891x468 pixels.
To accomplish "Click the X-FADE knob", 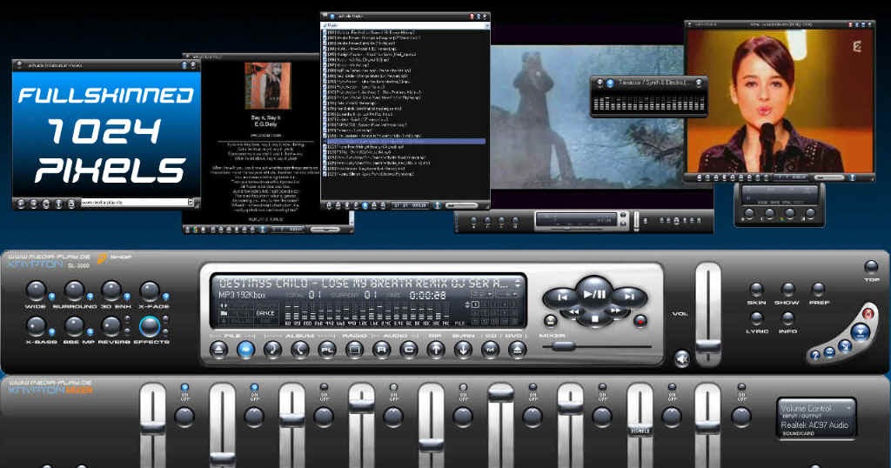I will [x=150, y=291].
